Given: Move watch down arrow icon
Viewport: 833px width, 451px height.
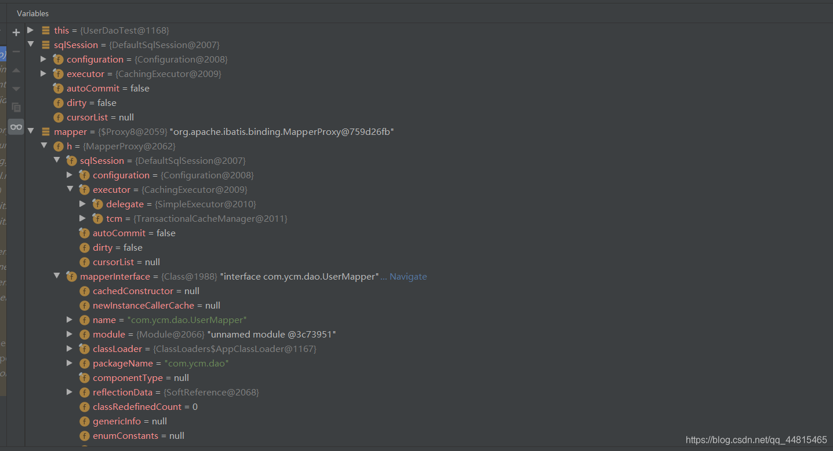Looking at the screenshot, I should pos(16,89).
